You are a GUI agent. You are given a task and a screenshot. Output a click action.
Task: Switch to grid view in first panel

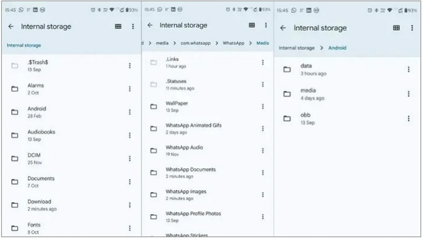[x=118, y=26]
